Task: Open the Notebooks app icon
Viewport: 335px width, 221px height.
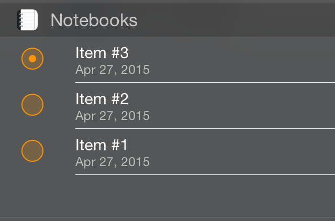Action: [27, 20]
